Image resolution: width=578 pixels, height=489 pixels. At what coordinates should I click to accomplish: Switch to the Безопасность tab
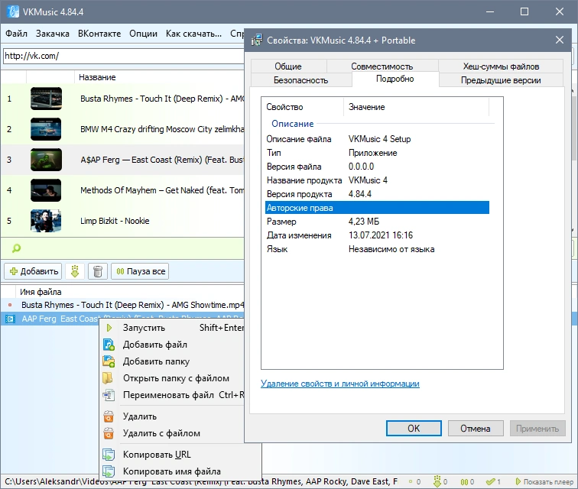[x=300, y=80]
